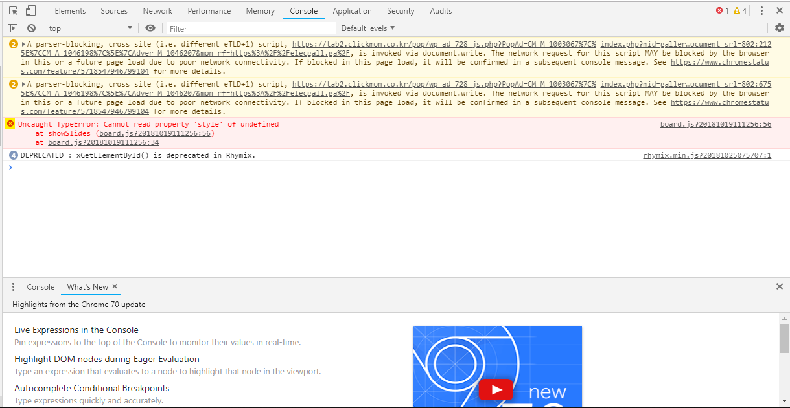Switch to the Elements tab
The image size is (790, 408).
[70, 11]
